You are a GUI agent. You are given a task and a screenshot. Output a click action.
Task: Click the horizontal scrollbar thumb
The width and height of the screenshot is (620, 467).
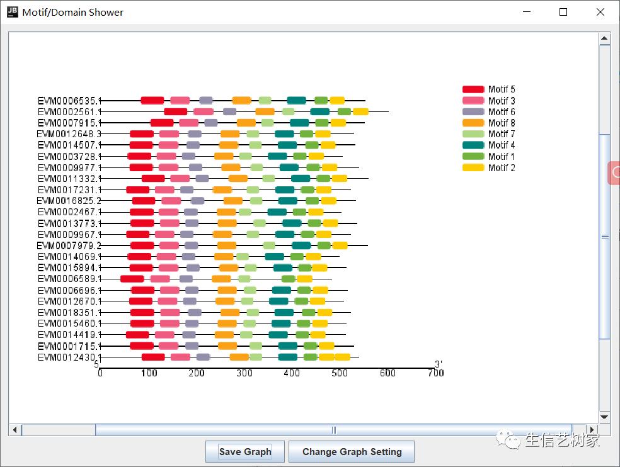coord(334,430)
